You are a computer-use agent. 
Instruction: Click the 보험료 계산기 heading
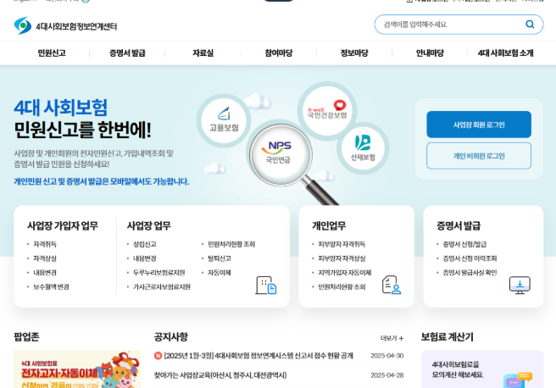(x=448, y=336)
